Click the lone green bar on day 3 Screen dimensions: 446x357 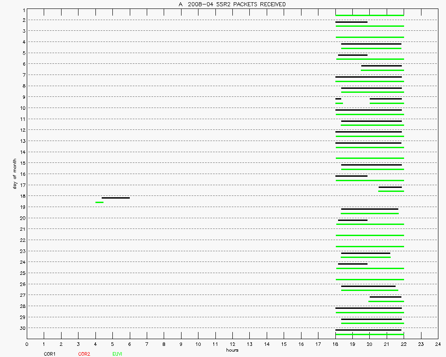[x=369, y=37]
